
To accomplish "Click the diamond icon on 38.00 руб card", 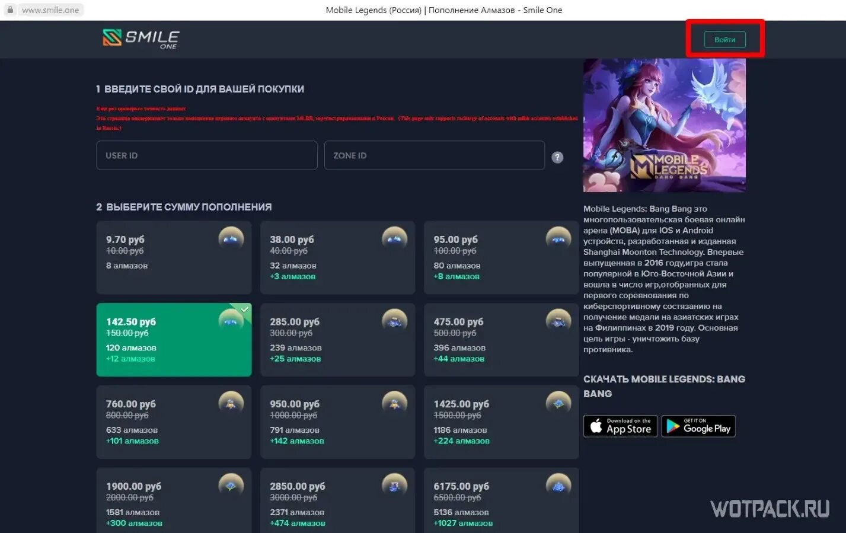I will [395, 239].
